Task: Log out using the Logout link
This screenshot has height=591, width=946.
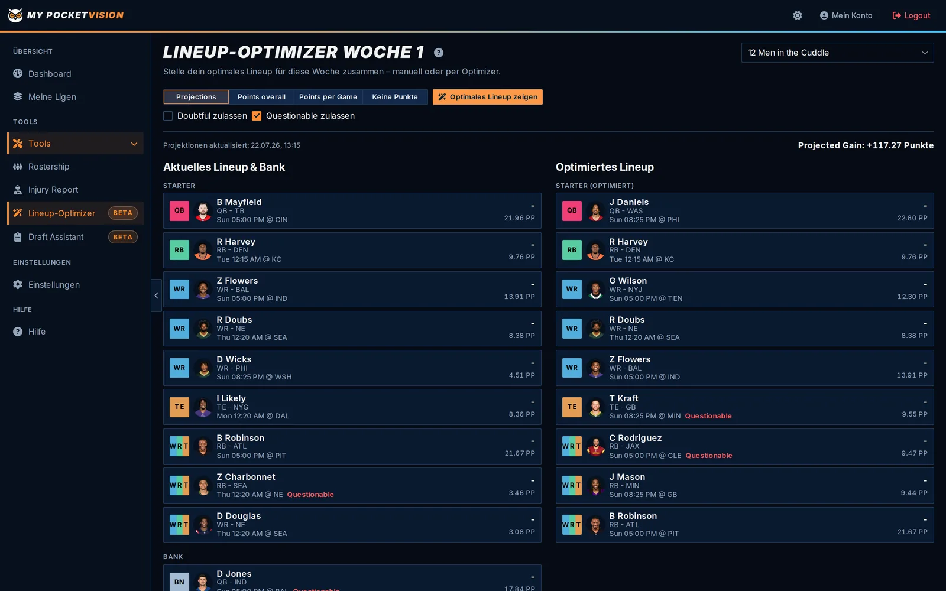Action: coord(911,15)
